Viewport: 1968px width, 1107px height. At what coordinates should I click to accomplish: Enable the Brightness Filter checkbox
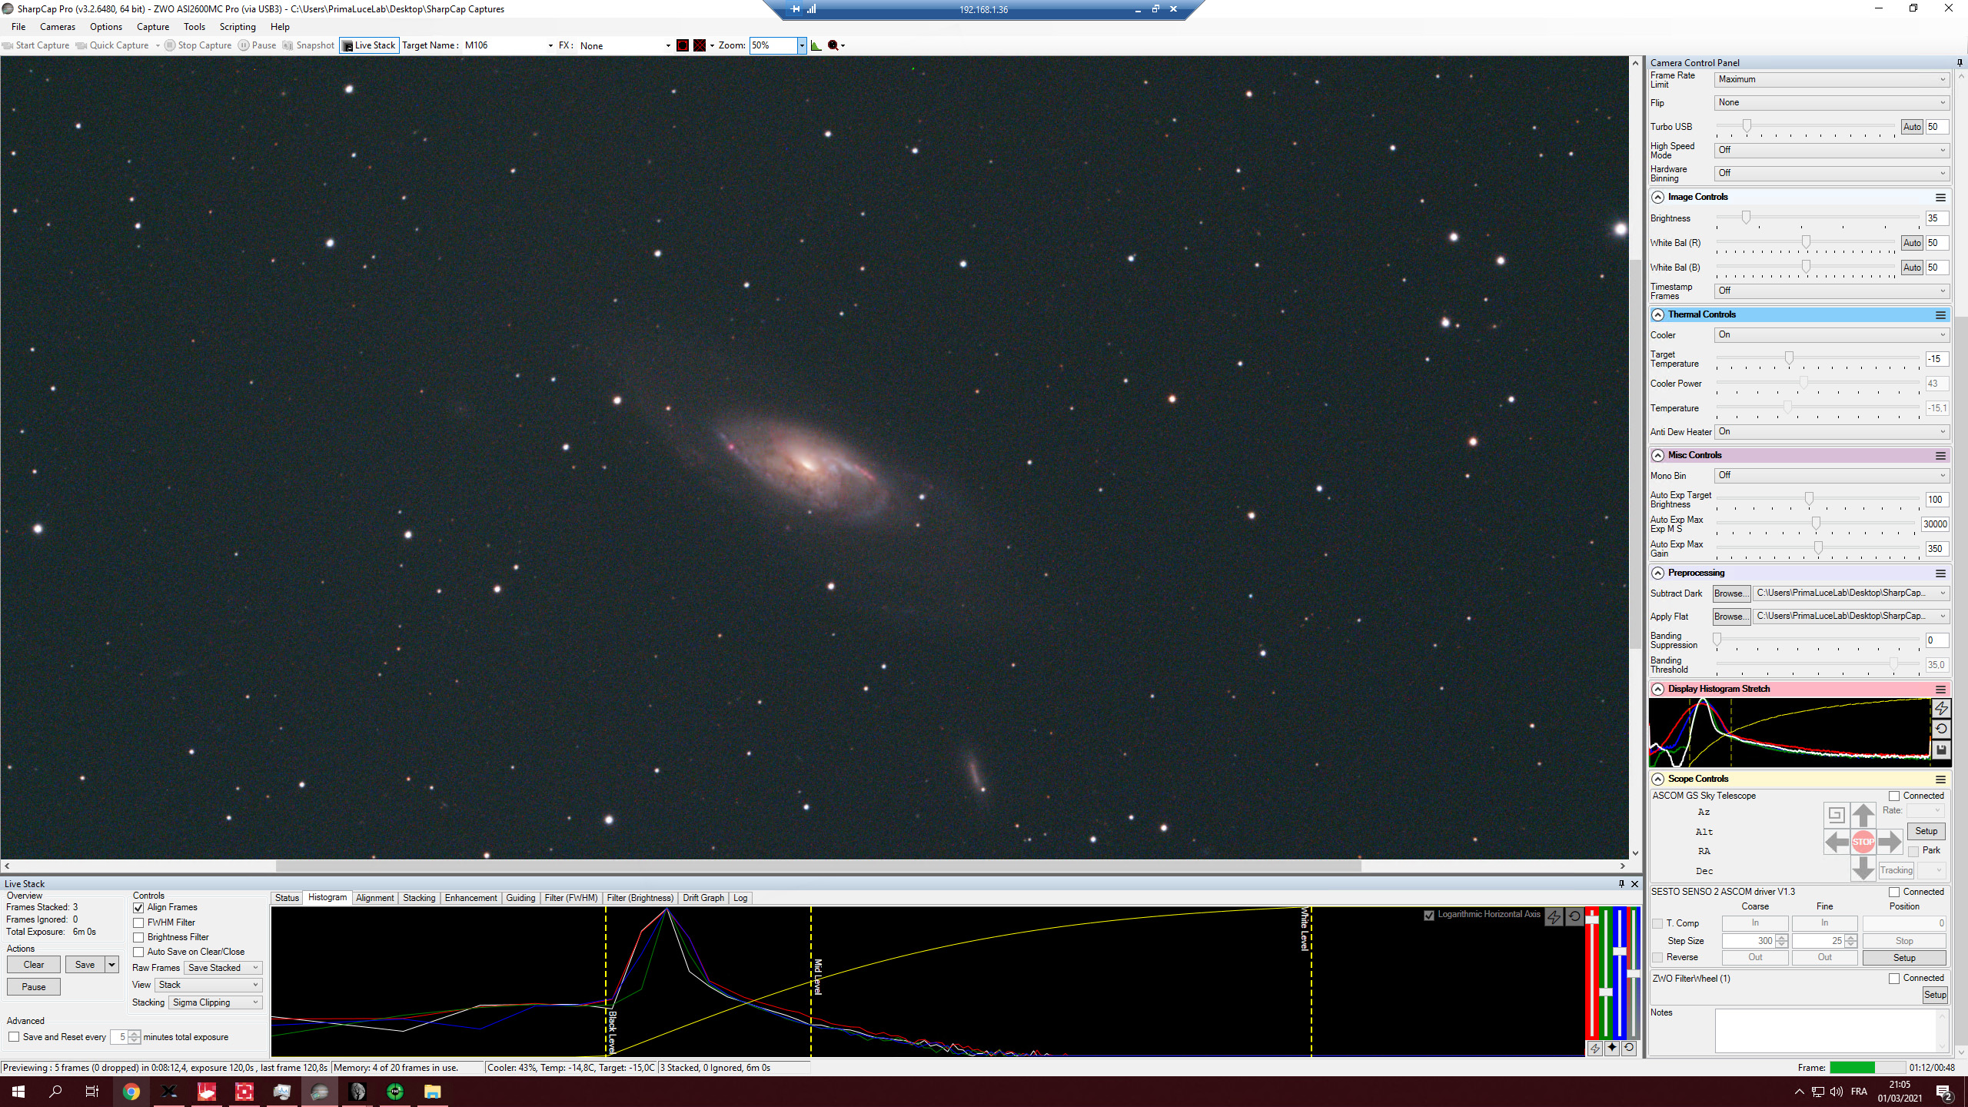[138, 937]
